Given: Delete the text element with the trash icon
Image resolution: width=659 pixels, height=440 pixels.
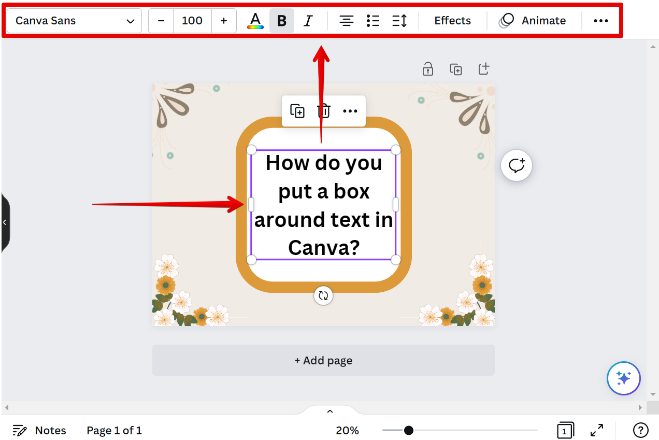Looking at the screenshot, I should pos(323,110).
